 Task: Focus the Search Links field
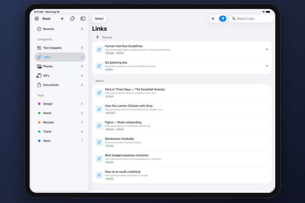click(x=251, y=19)
